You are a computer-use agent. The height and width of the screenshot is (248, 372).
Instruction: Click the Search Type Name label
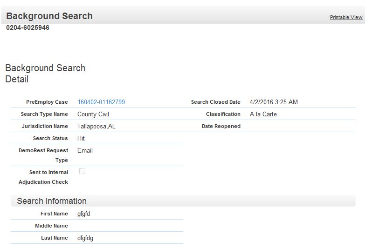click(44, 114)
